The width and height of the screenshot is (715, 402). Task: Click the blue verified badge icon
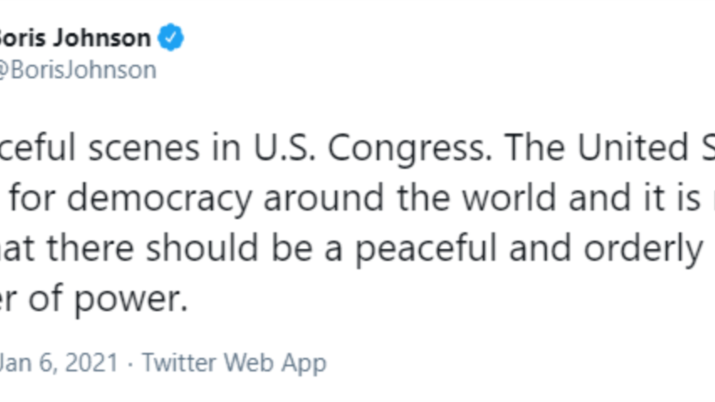(x=171, y=37)
